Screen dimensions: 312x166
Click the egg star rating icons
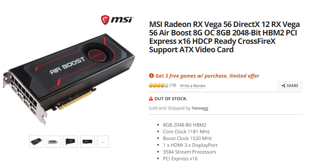click(159, 85)
